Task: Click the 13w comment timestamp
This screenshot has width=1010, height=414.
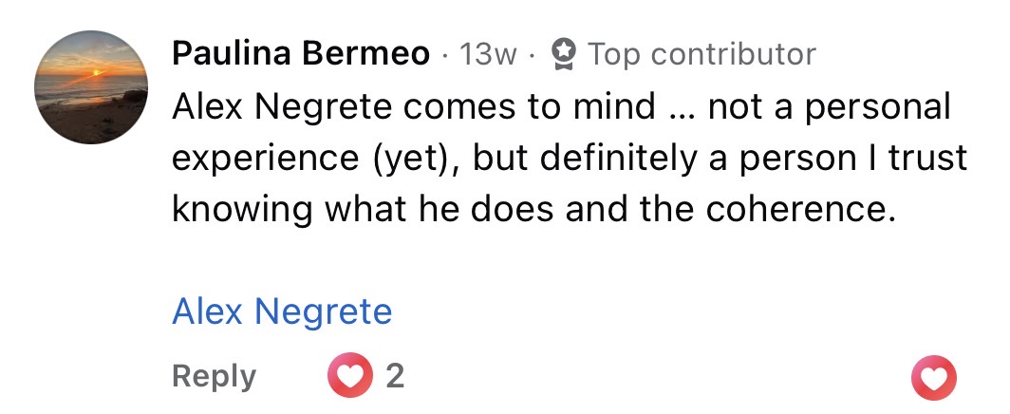Action: click(x=488, y=54)
